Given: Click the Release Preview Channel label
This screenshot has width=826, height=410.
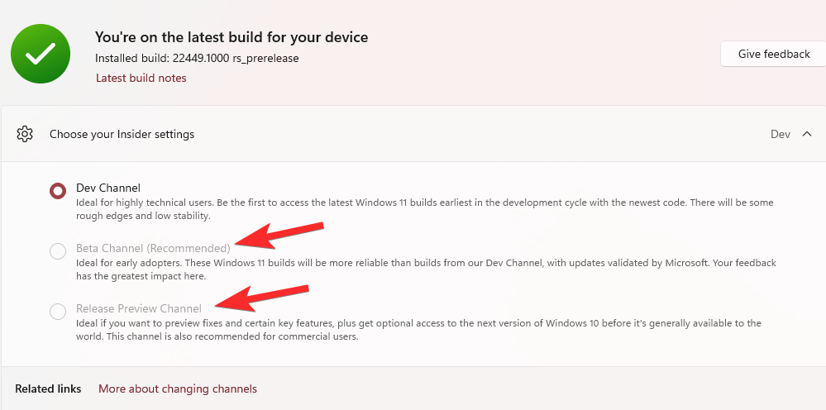Looking at the screenshot, I should coord(139,308).
